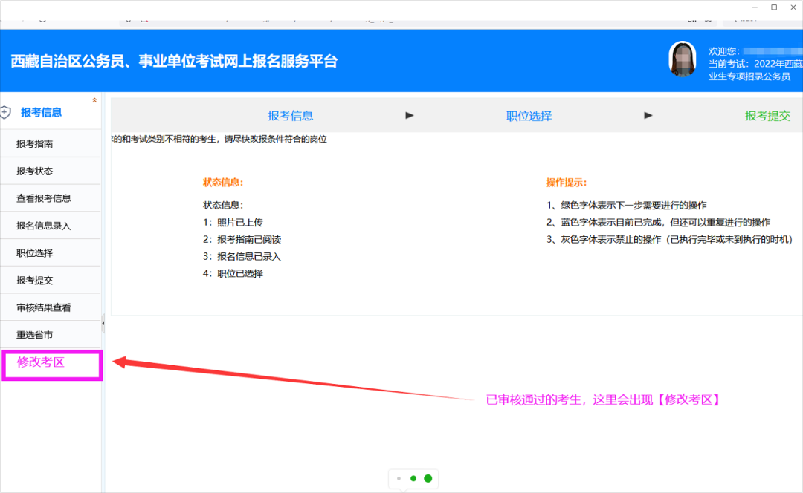Select 职位选择 in the left sidebar
Viewport: 803px width, 493px height.
[35, 253]
